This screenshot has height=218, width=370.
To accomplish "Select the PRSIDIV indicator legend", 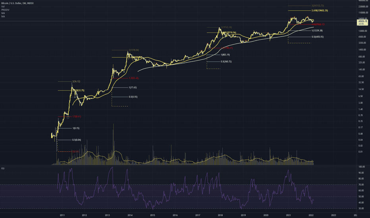I will coord(5,10).
